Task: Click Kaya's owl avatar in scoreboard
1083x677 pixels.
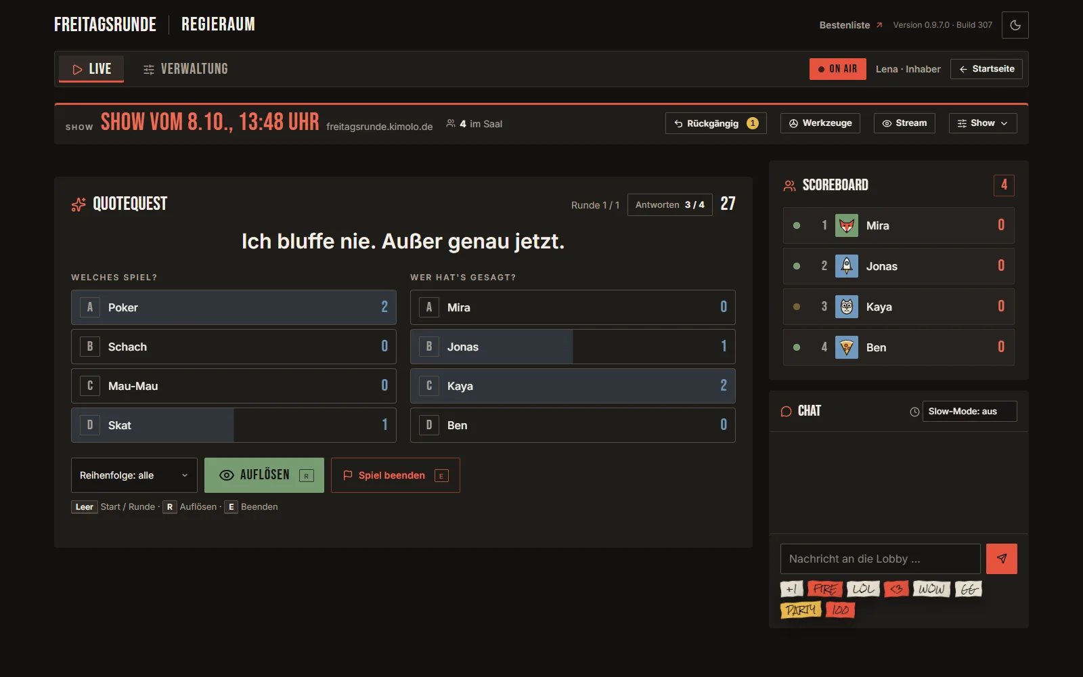Action: (846, 307)
